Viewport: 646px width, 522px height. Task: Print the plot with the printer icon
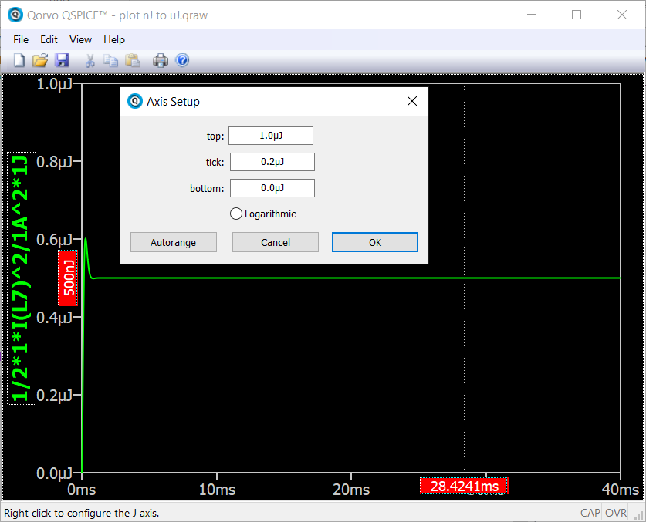161,60
